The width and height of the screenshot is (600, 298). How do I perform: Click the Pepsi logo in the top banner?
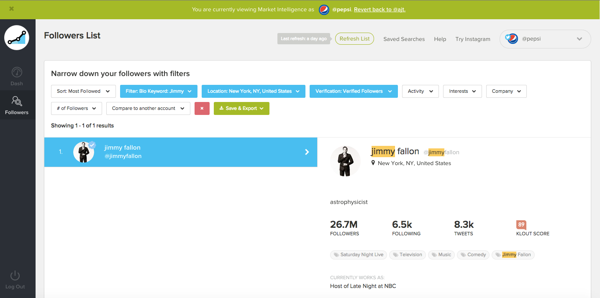(324, 10)
